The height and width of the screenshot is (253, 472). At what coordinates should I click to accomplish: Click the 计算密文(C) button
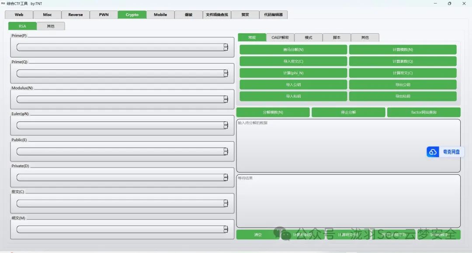[x=403, y=73]
